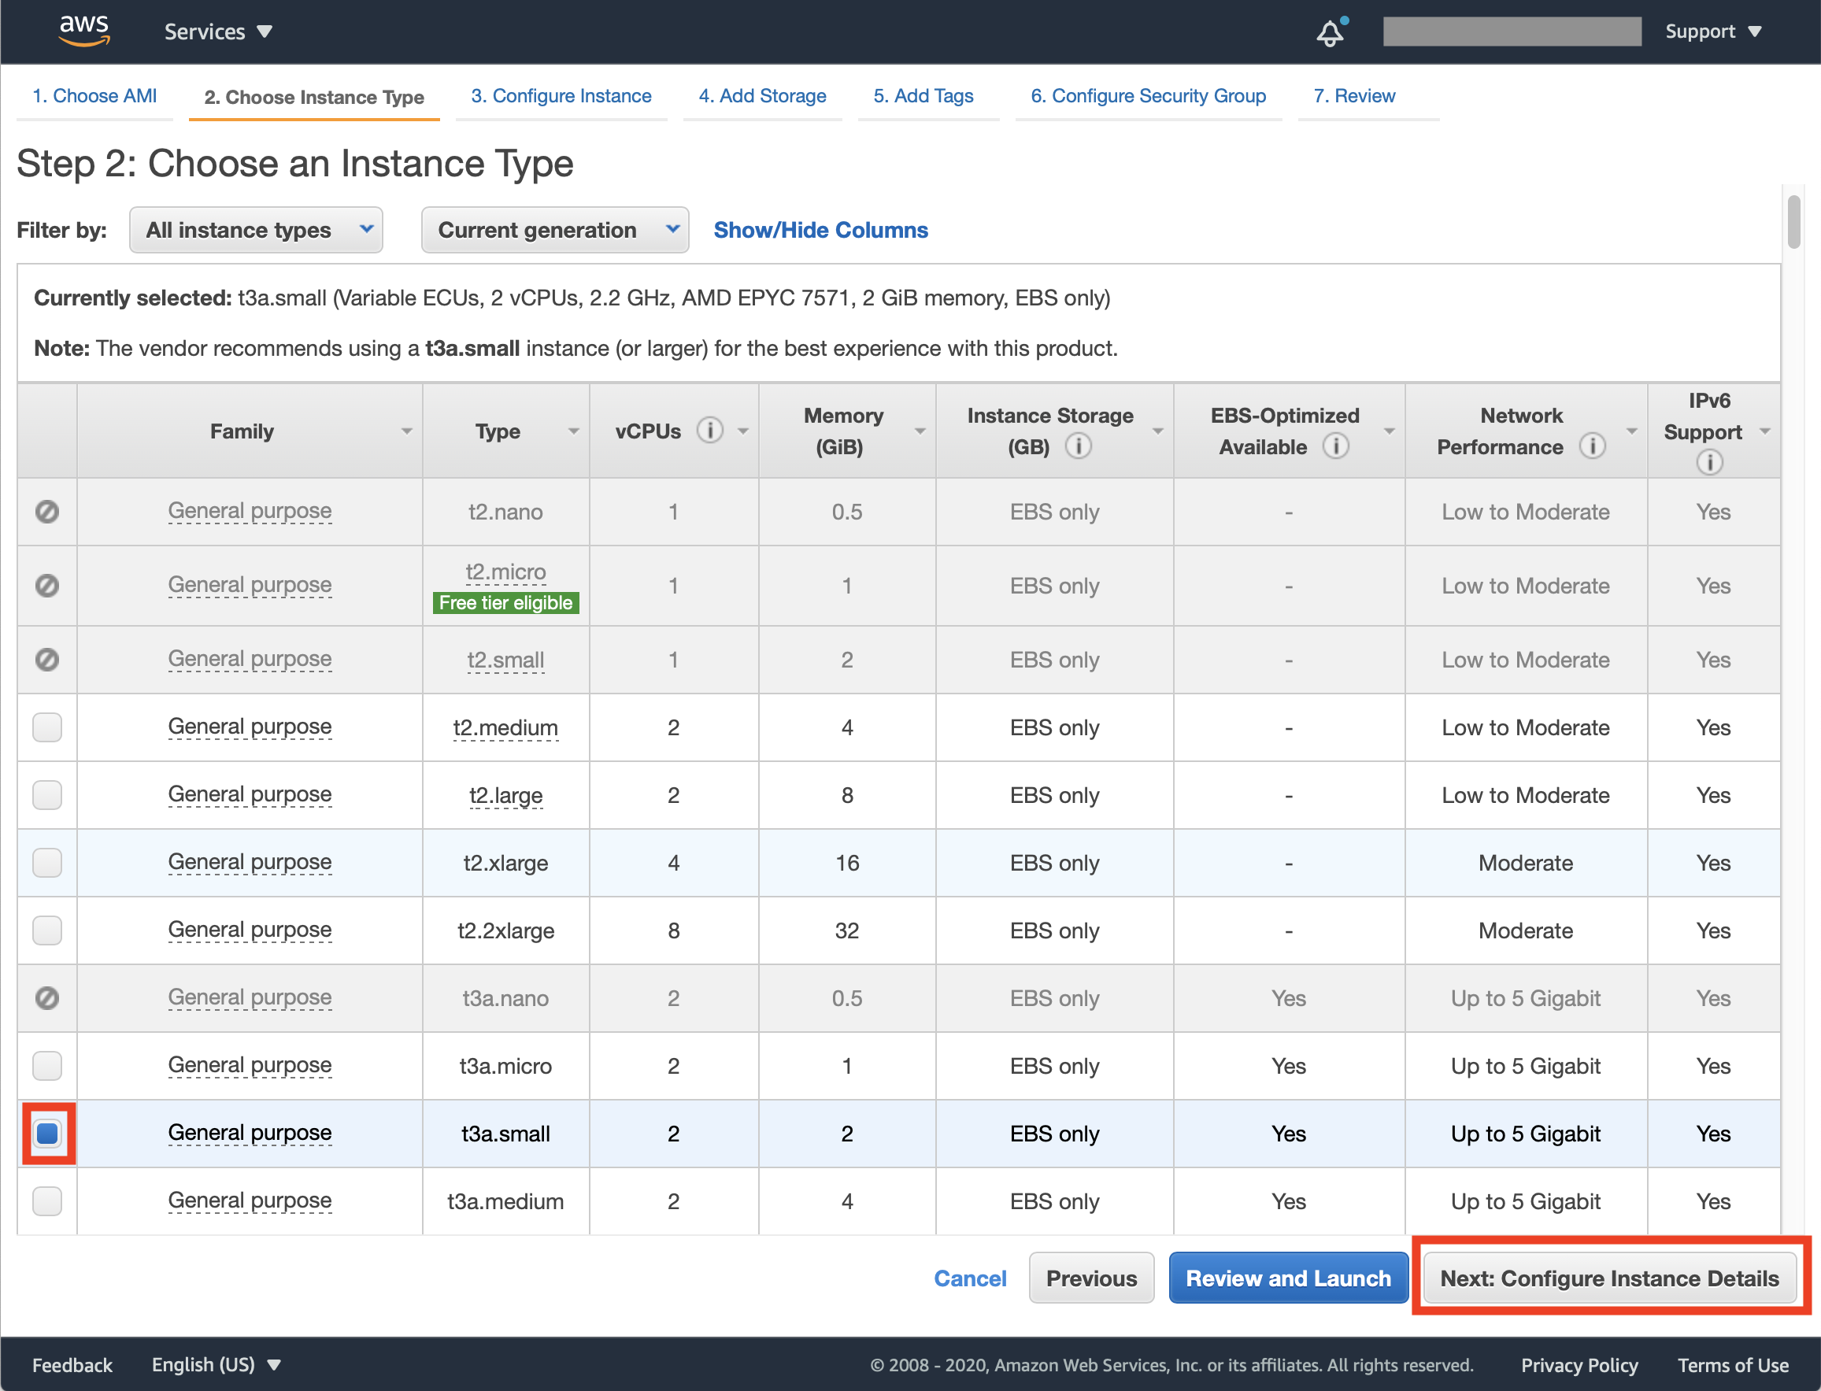The image size is (1821, 1391).
Task: Click the Previous button
Action: 1091,1278
